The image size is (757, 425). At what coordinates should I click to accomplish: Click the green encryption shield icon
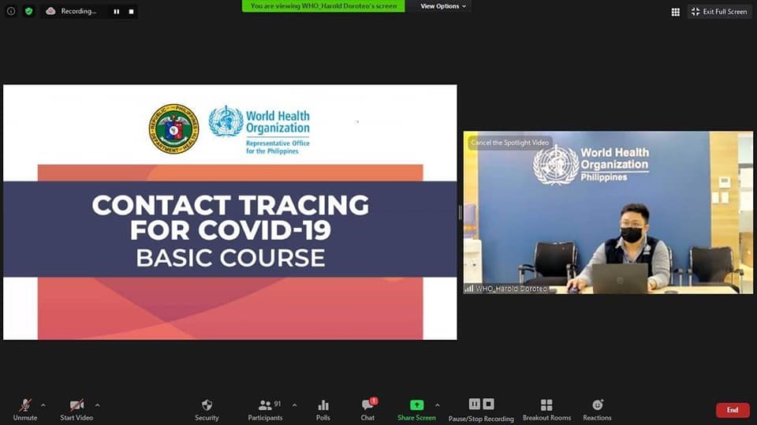(x=29, y=11)
